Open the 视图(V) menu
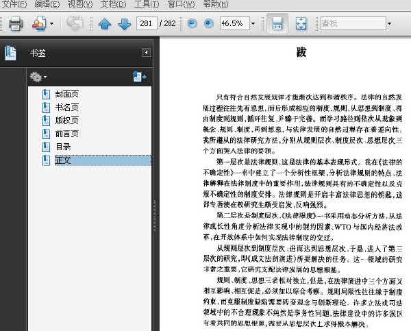 pos(80,4)
